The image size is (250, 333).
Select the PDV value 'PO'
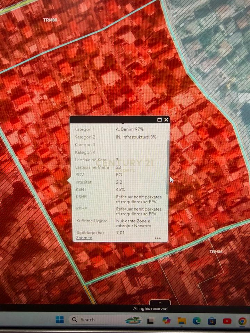[119, 174]
